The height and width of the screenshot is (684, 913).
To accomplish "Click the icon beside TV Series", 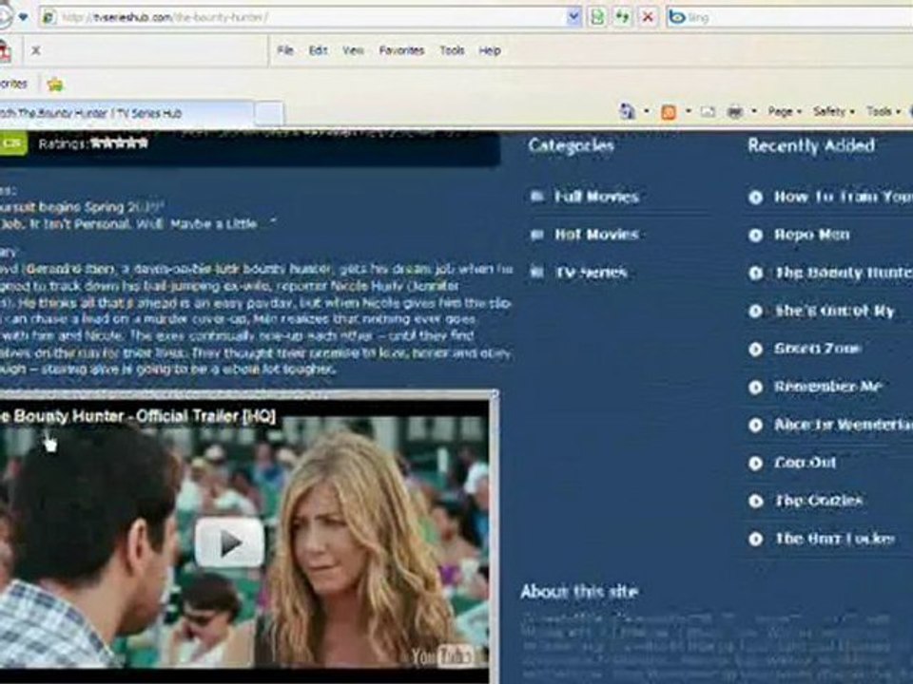I will (x=536, y=273).
